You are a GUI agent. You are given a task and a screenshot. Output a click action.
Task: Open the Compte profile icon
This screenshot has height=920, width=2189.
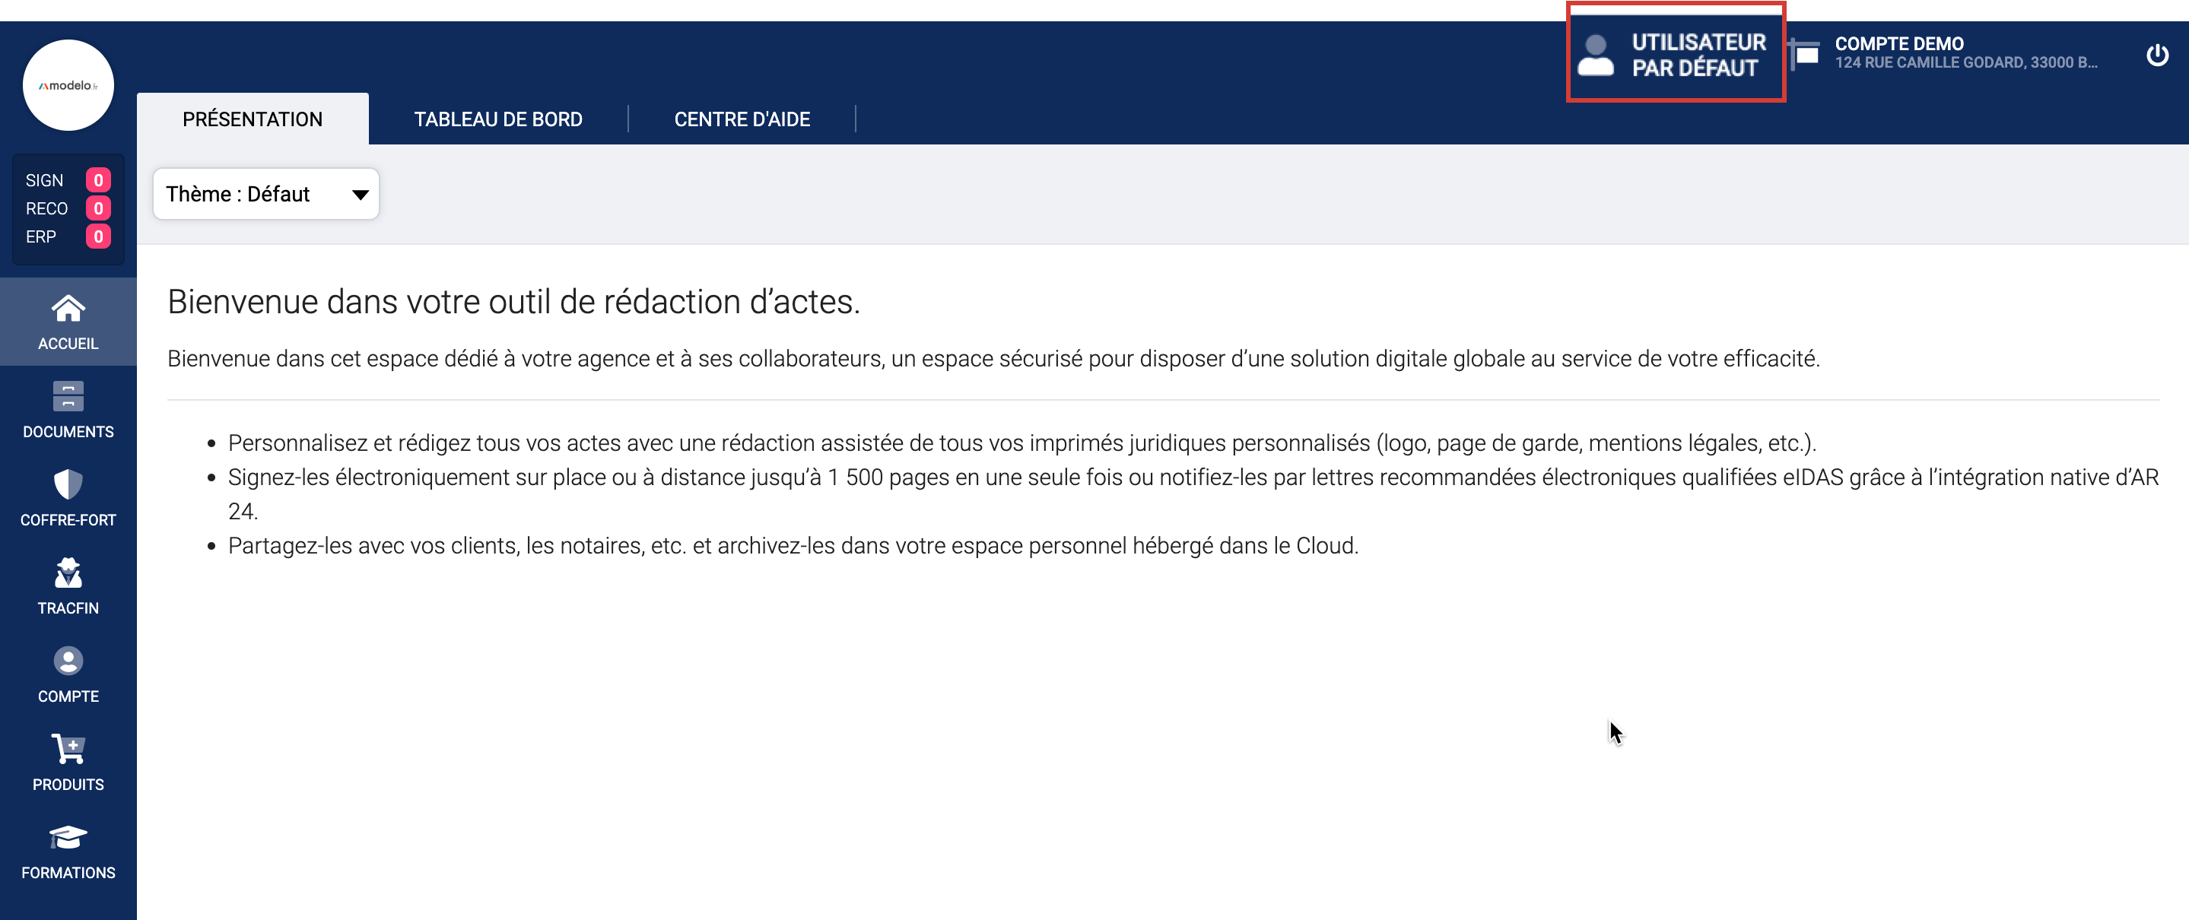click(68, 661)
